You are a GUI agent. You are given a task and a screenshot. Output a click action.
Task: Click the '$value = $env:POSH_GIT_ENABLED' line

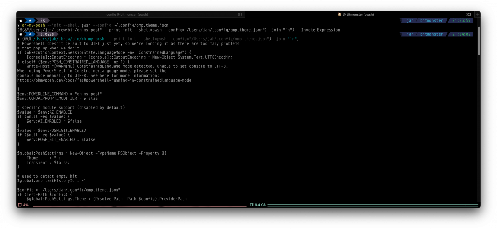[x=51, y=130]
